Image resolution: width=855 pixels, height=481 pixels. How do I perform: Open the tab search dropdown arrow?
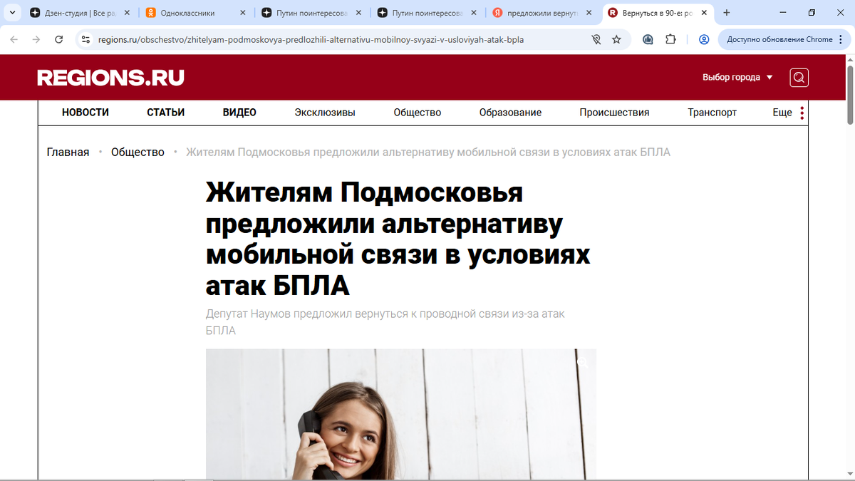coord(13,13)
